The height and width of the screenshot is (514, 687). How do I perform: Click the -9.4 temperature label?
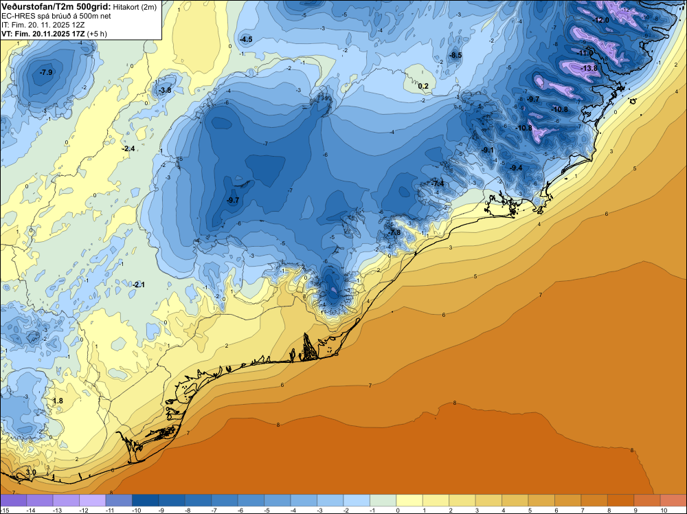coord(516,168)
